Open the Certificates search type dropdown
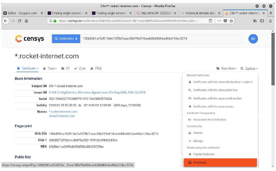The height and width of the screenshot is (171, 276). 66,38
